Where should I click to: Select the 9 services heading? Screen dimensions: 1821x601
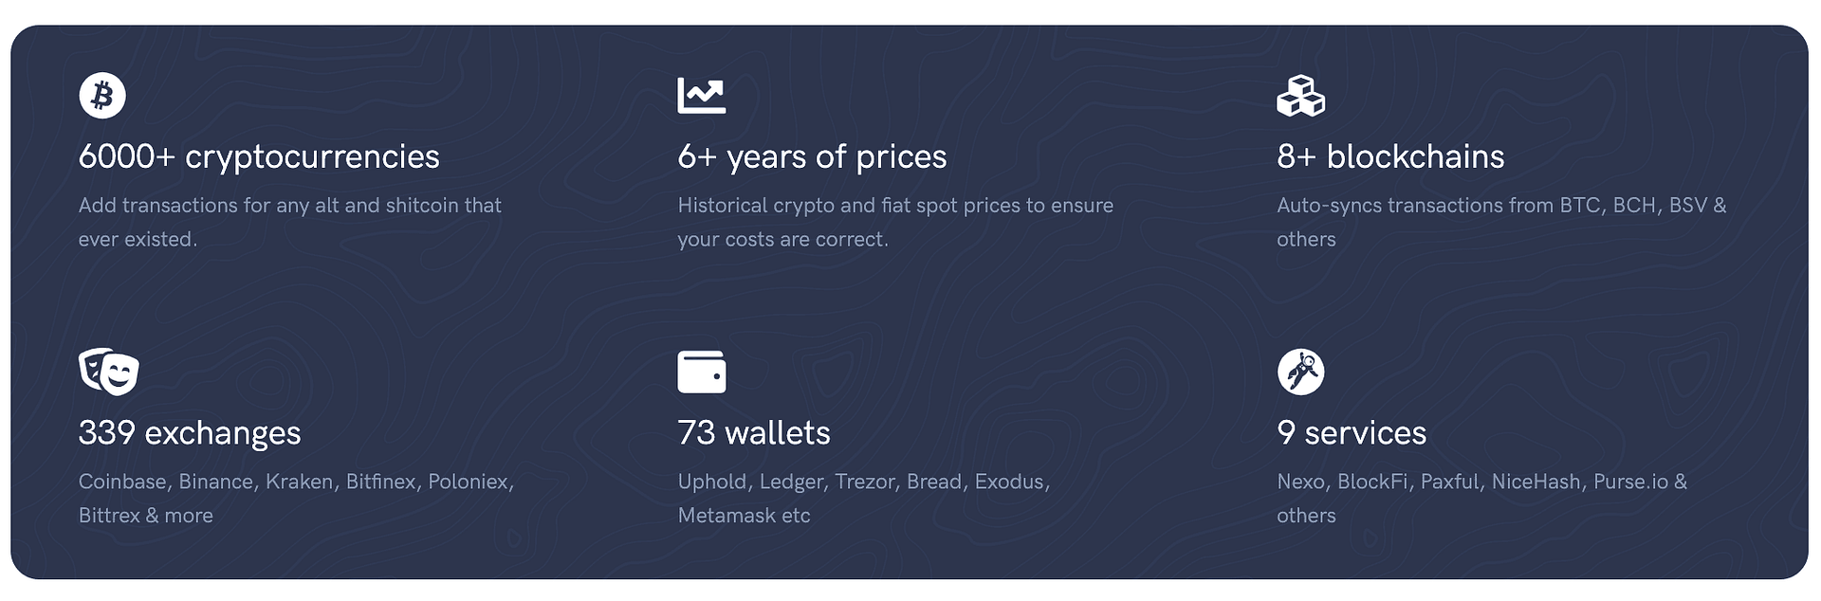click(1352, 433)
